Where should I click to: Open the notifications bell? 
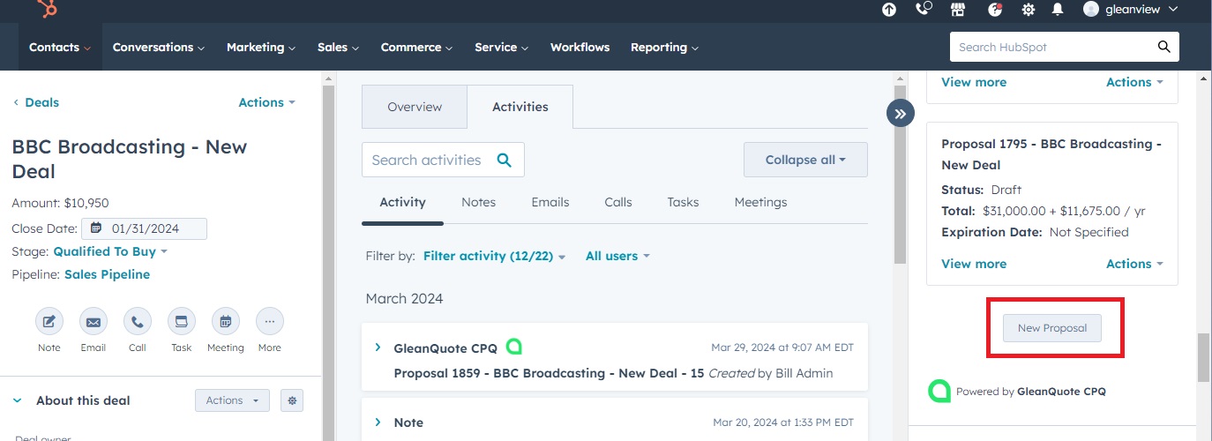click(1058, 10)
